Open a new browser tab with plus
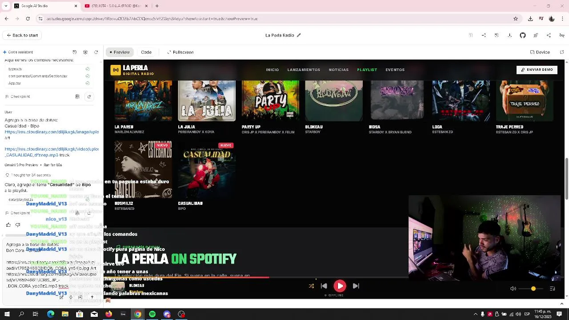Image resolution: width=569 pixels, height=320 pixels. [157, 6]
